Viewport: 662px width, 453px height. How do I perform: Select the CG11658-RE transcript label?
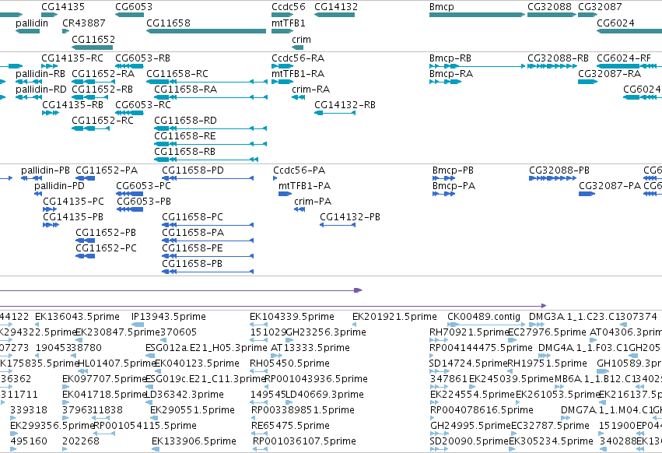[185, 136]
